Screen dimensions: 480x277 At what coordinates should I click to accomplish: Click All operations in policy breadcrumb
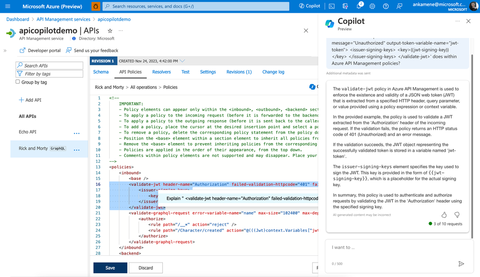tap(144, 87)
